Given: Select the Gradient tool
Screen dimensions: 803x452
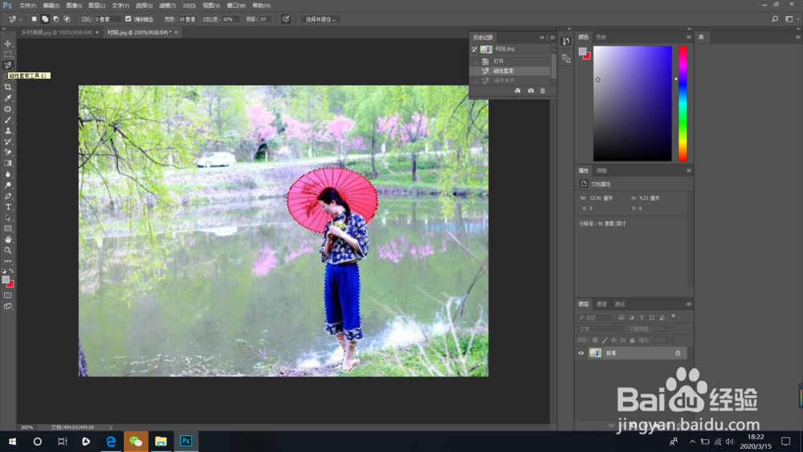Looking at the screenshot, I should 8,163.
